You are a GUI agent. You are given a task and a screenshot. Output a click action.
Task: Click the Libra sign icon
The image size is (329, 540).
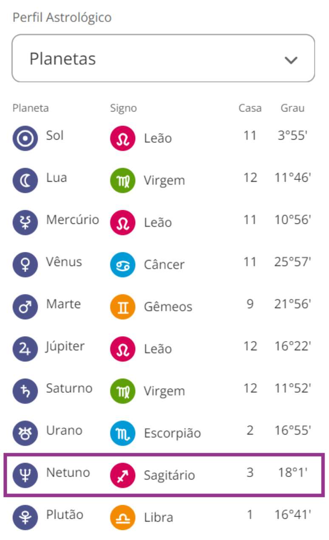pyautogui.click(x=122, y=518)
